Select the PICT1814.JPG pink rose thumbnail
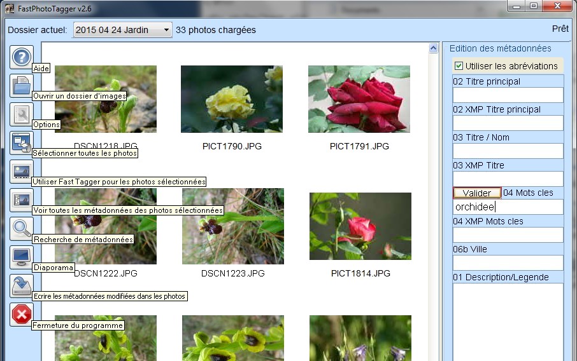Screen dimensions: 577x361 (360, 226)
